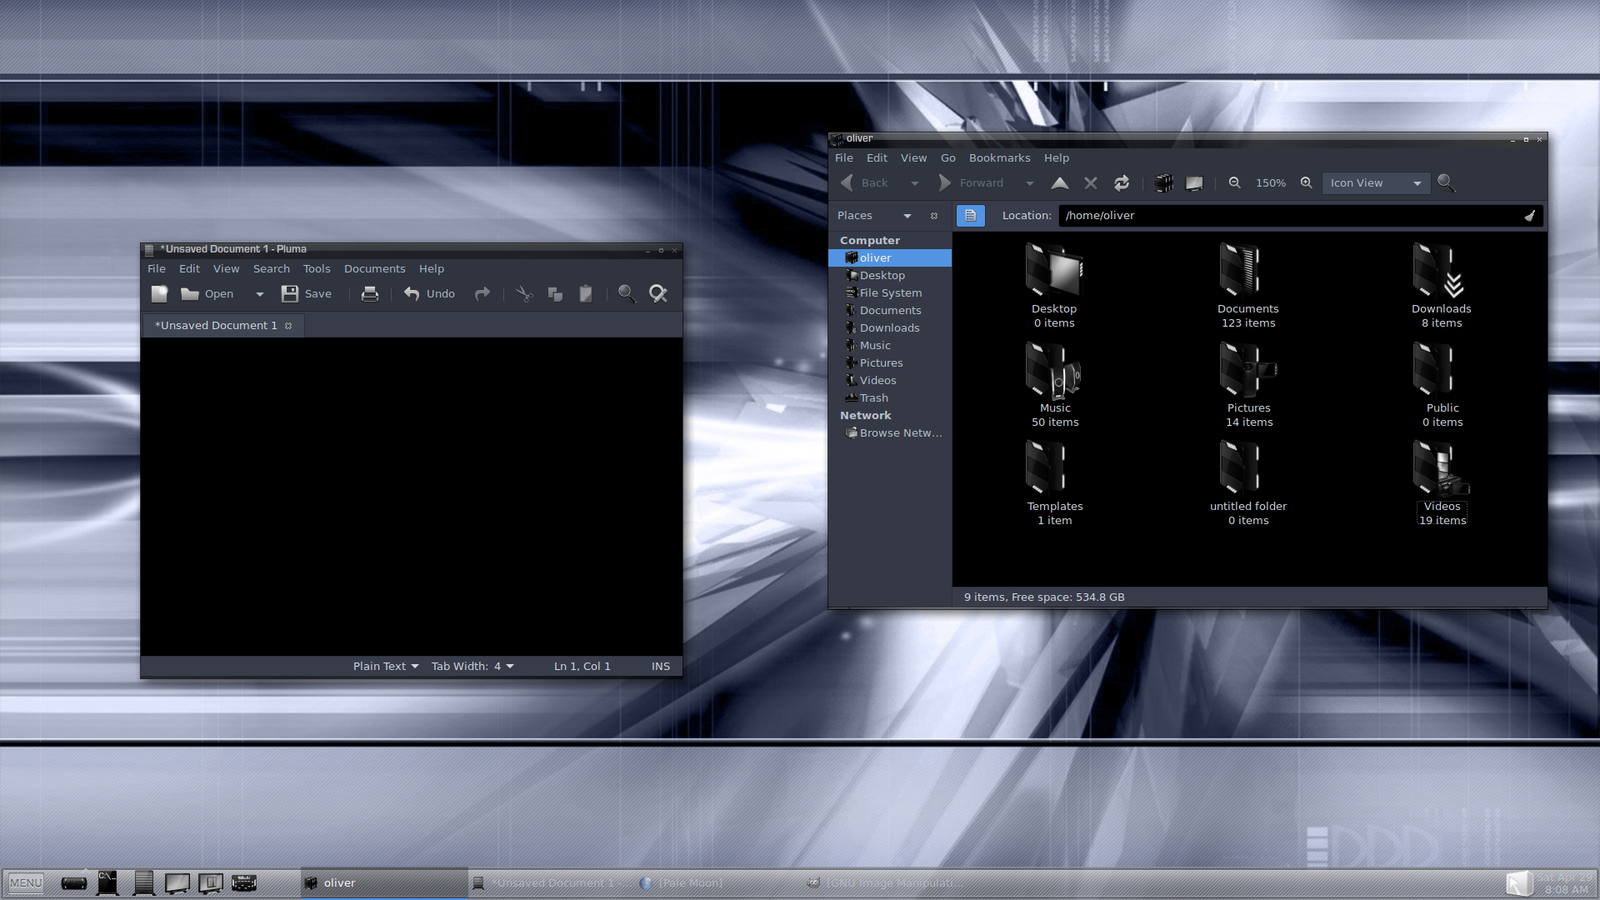Click the navigate up arrow icon
Viewport: 1600px width, 900px height.
tap(1060, 182)
